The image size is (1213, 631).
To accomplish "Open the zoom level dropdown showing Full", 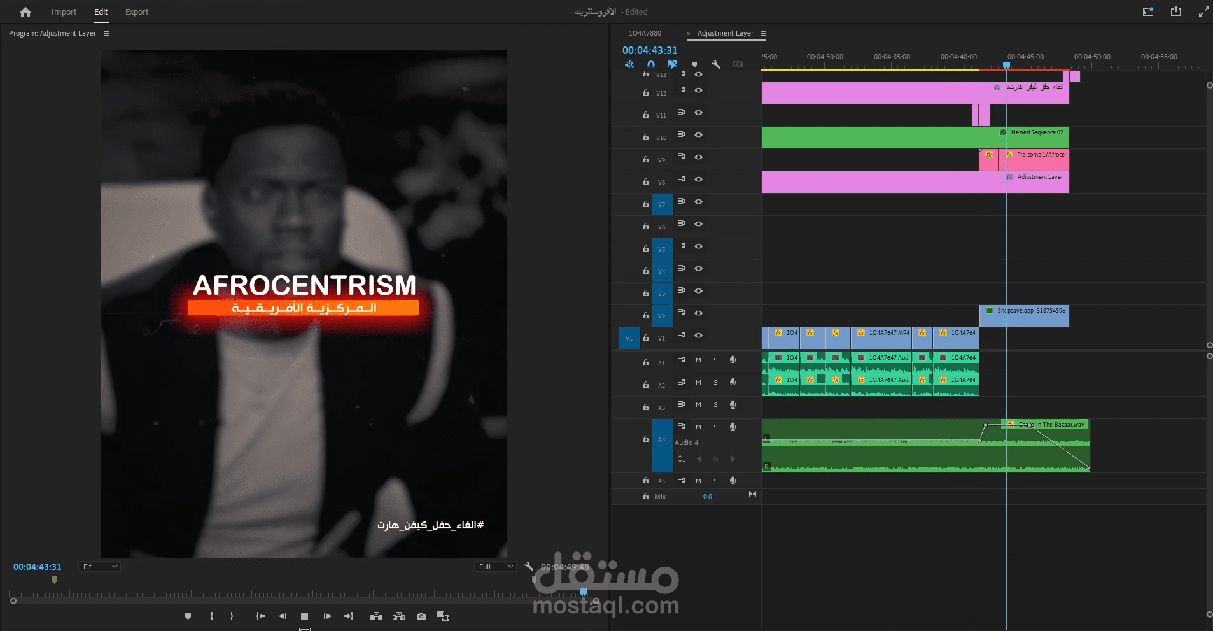I will click(495, 566).
